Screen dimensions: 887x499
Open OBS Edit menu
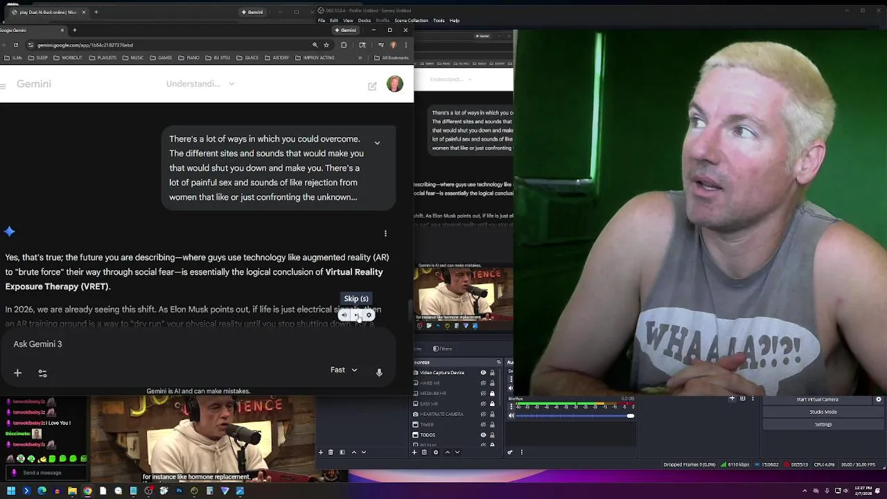click(x=334, y=21)
